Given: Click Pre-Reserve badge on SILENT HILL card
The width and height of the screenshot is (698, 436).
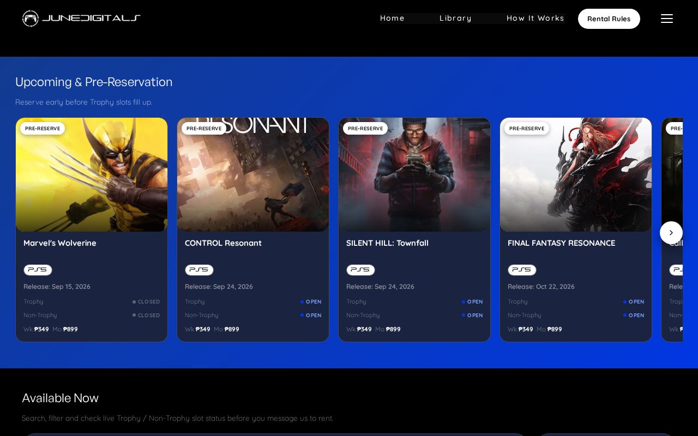Looking at the screenshot, I should [x=365, y=129].
